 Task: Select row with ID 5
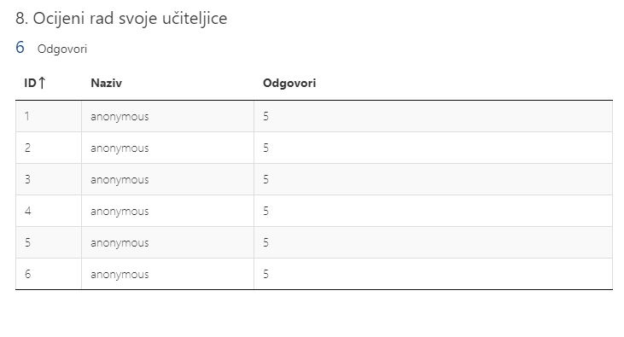pyautogui.click(x=314, y=242)
